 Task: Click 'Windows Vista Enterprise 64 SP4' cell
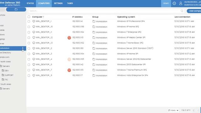point(133,75)
